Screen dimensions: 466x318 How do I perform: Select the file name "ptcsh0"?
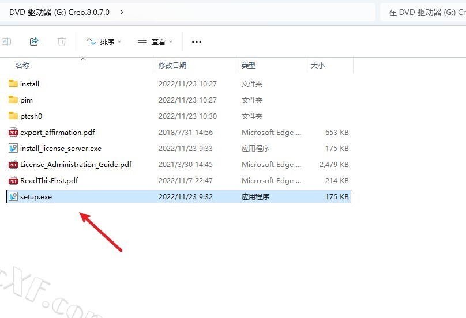pyautogui.click(x=31, y=116)
